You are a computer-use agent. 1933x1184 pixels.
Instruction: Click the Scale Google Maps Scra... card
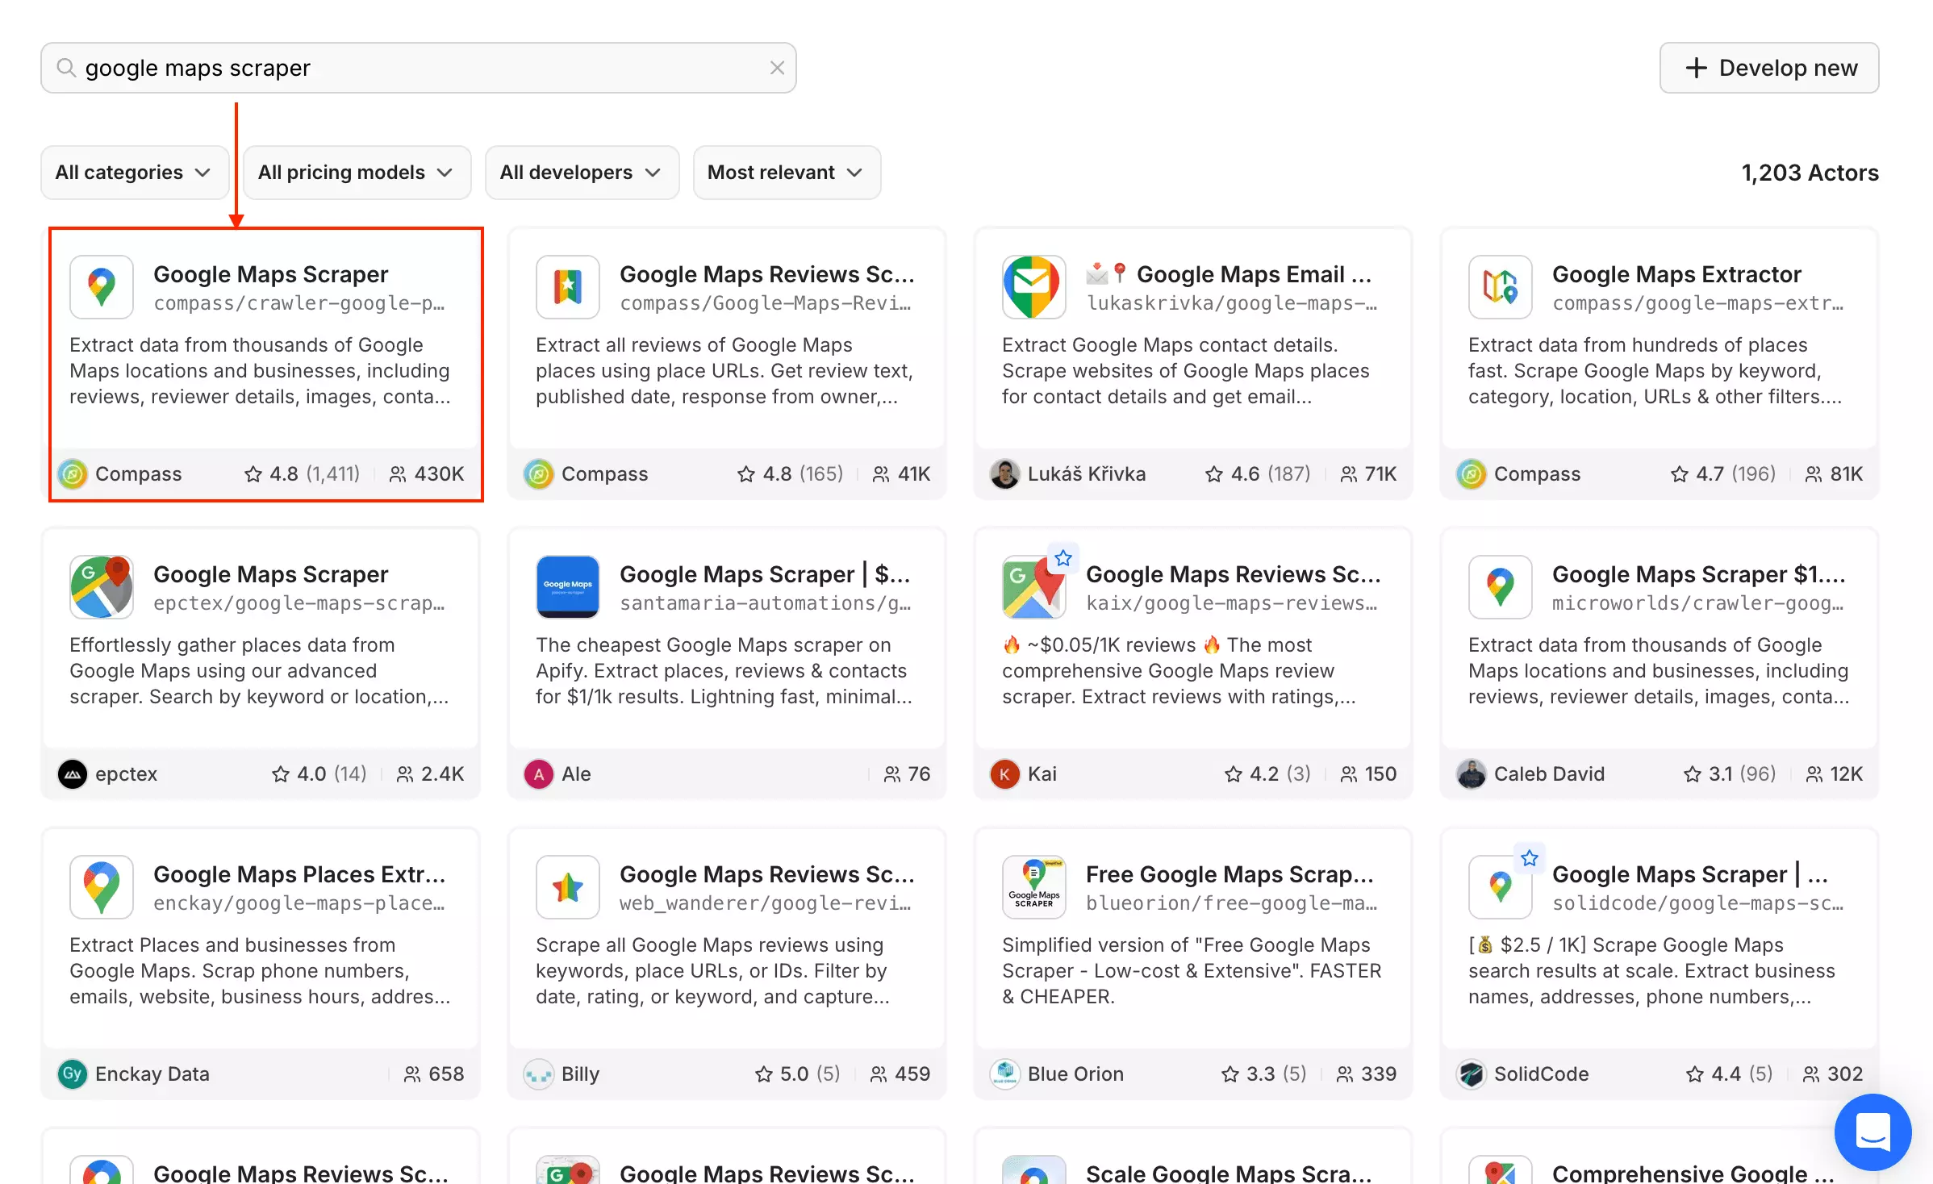click(1192, 1157)
